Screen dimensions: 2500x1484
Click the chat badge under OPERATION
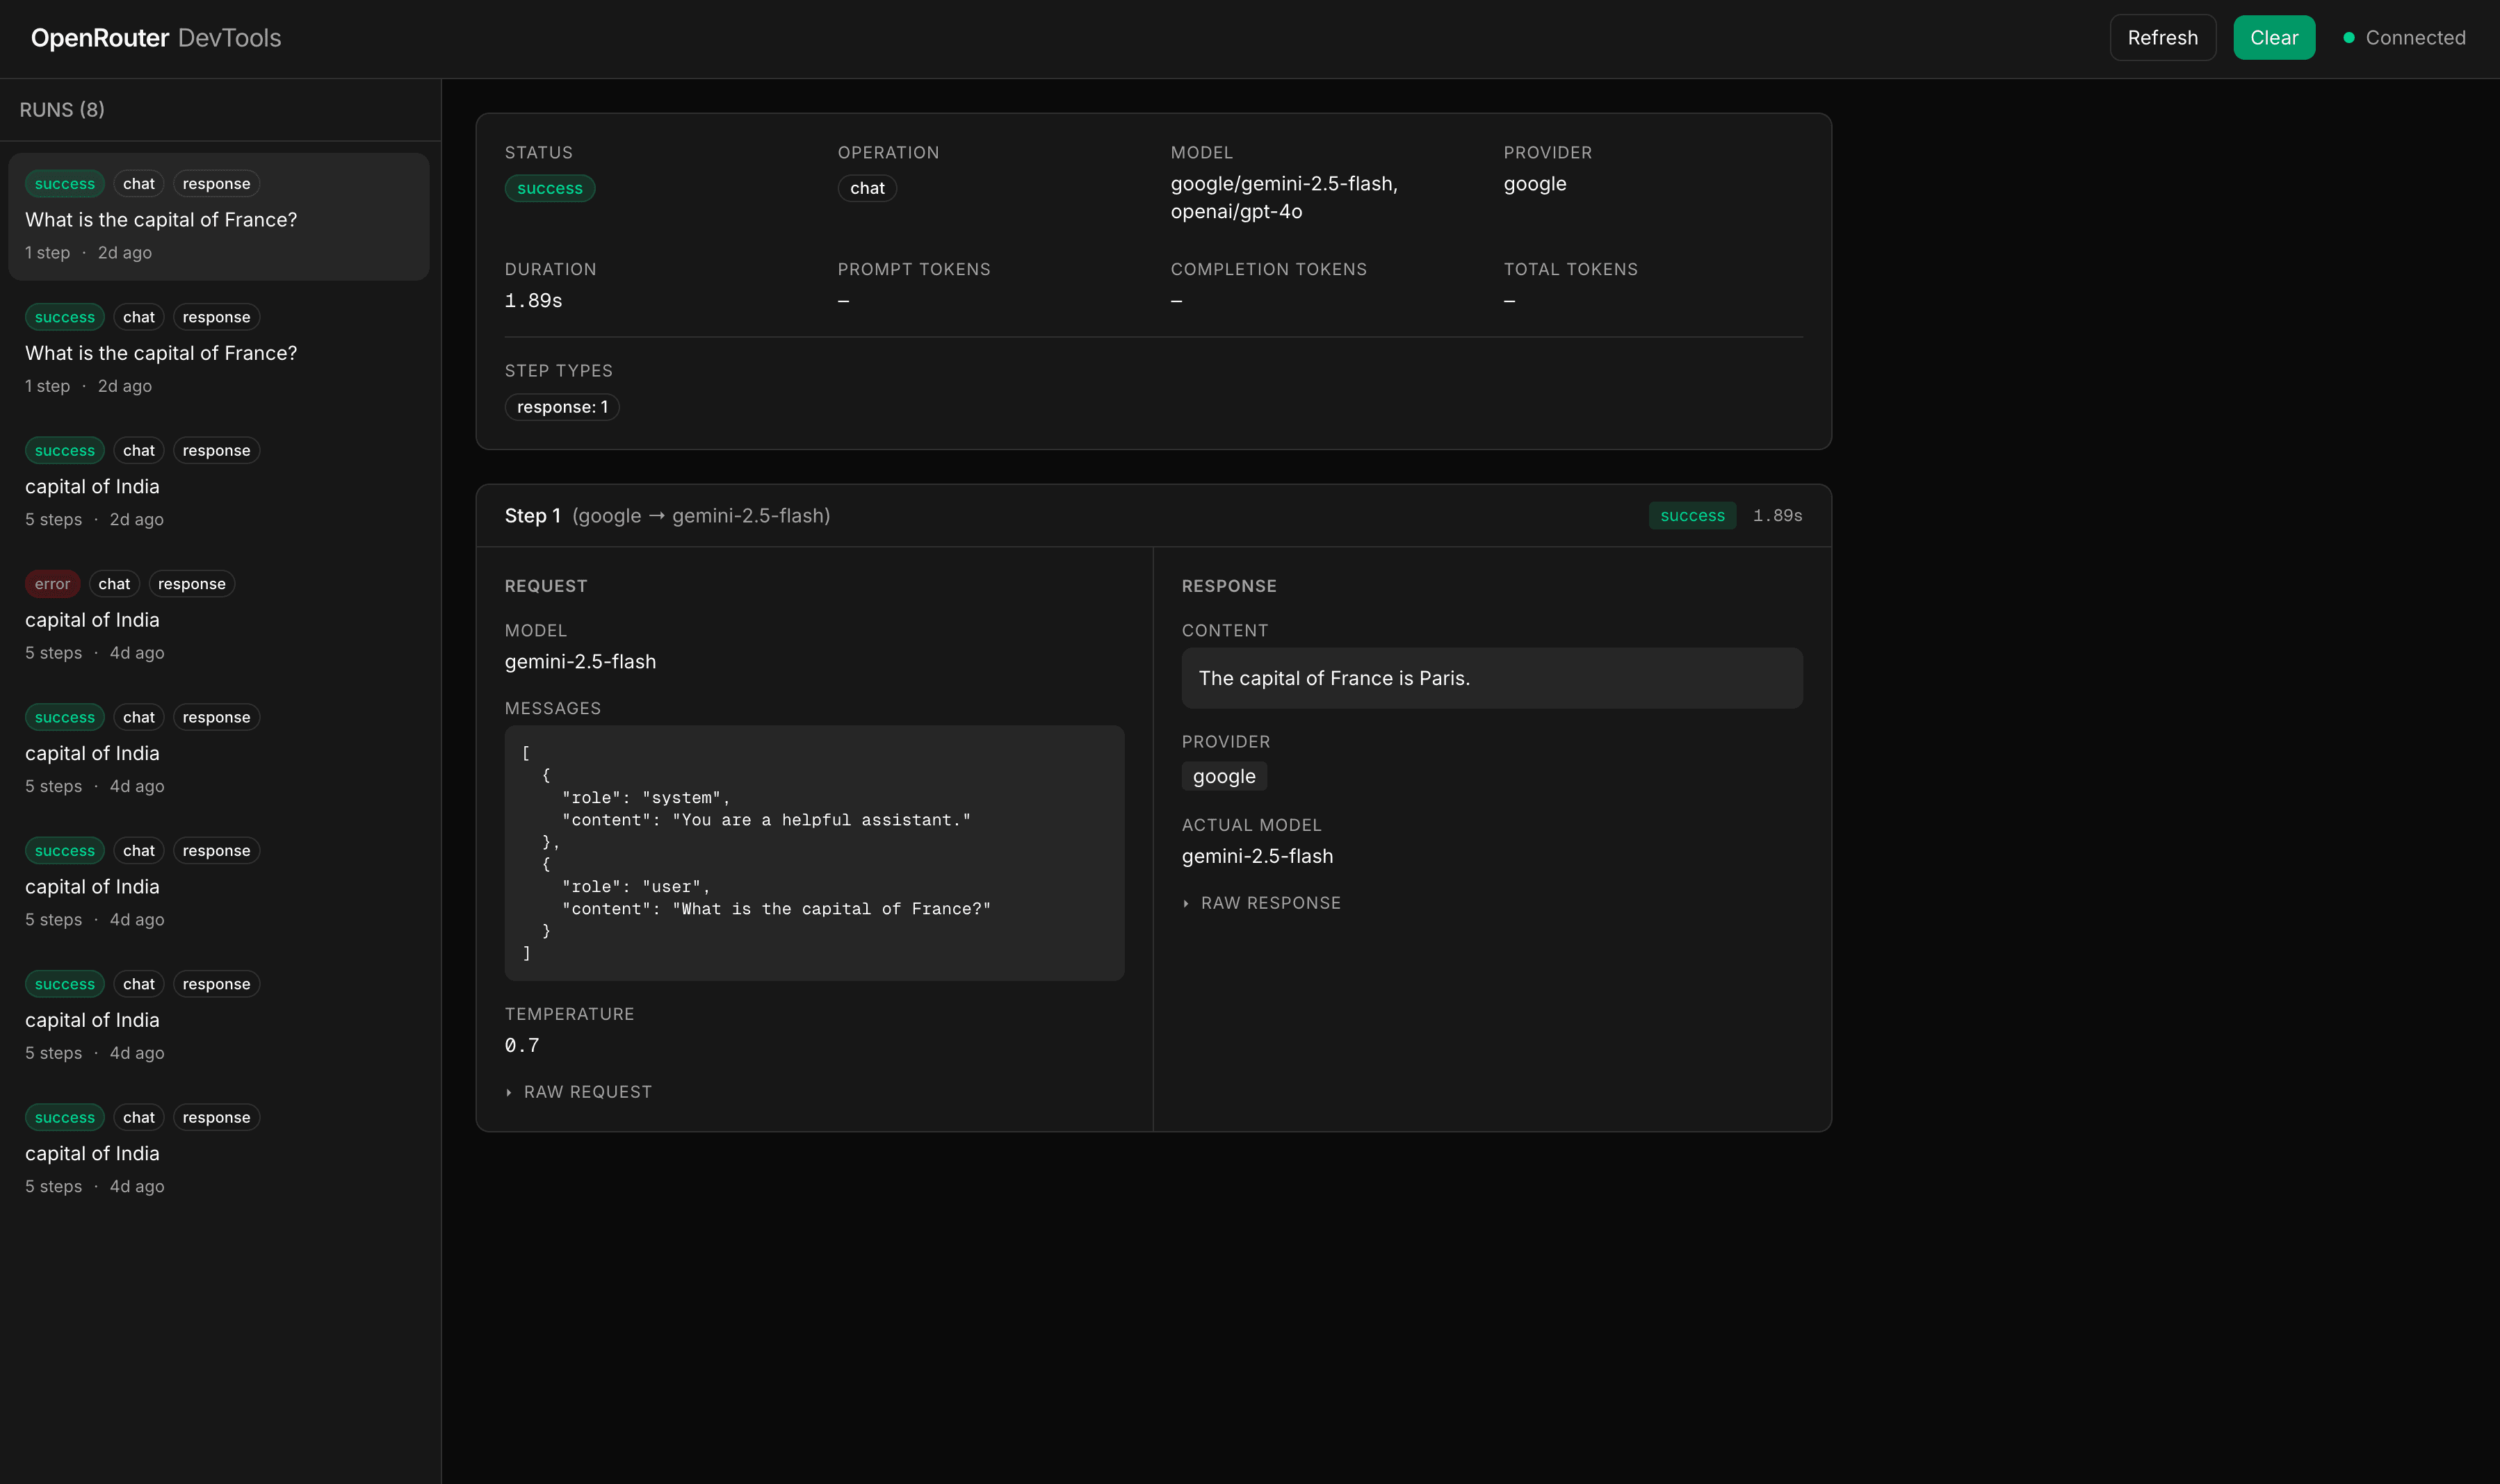coord(868,188)
